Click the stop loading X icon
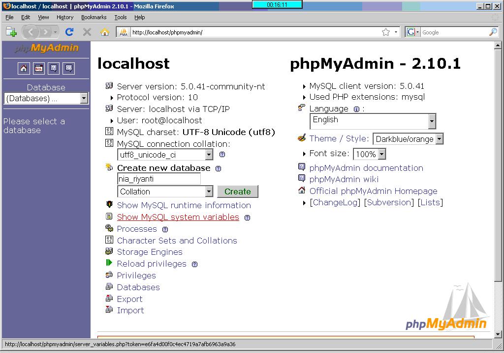504x353 pixels. 87,32
